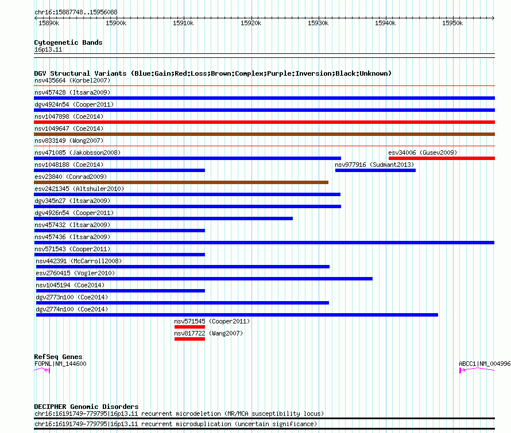This screenshot has width=511, height=433.
Task: Select the red nsv817722 (Wang2007) loss bar
Action: click(189, 339)
